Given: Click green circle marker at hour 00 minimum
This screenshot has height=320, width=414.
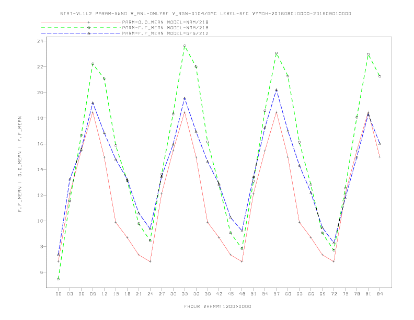Looking at the screenshot, I should [59, 279].
